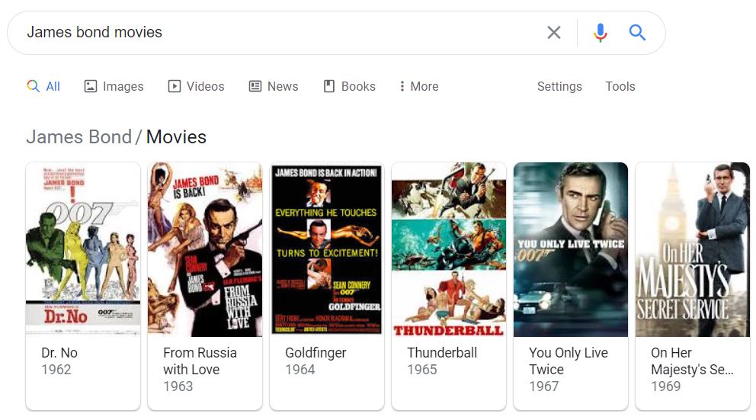The height and width of the screenshot is (420, 756).
Task: Click the blue magnifying glass search icon
Action: tap(638, 33)
